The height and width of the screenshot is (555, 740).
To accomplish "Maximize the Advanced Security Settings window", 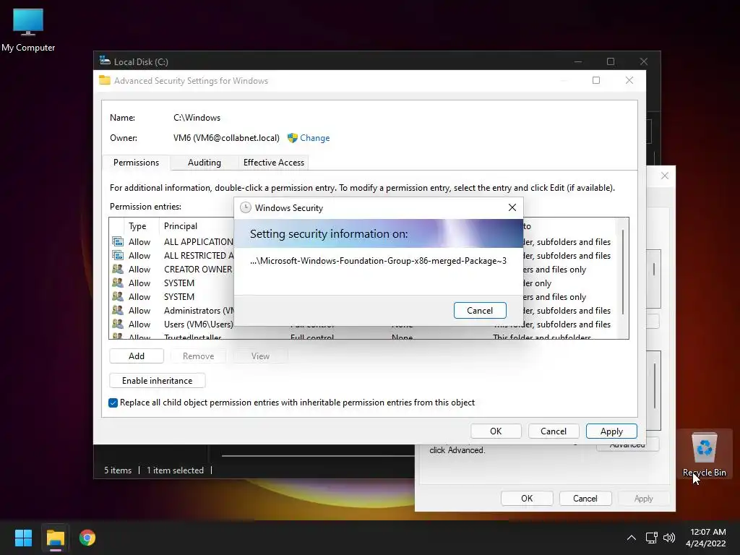I will coord(596,80).
